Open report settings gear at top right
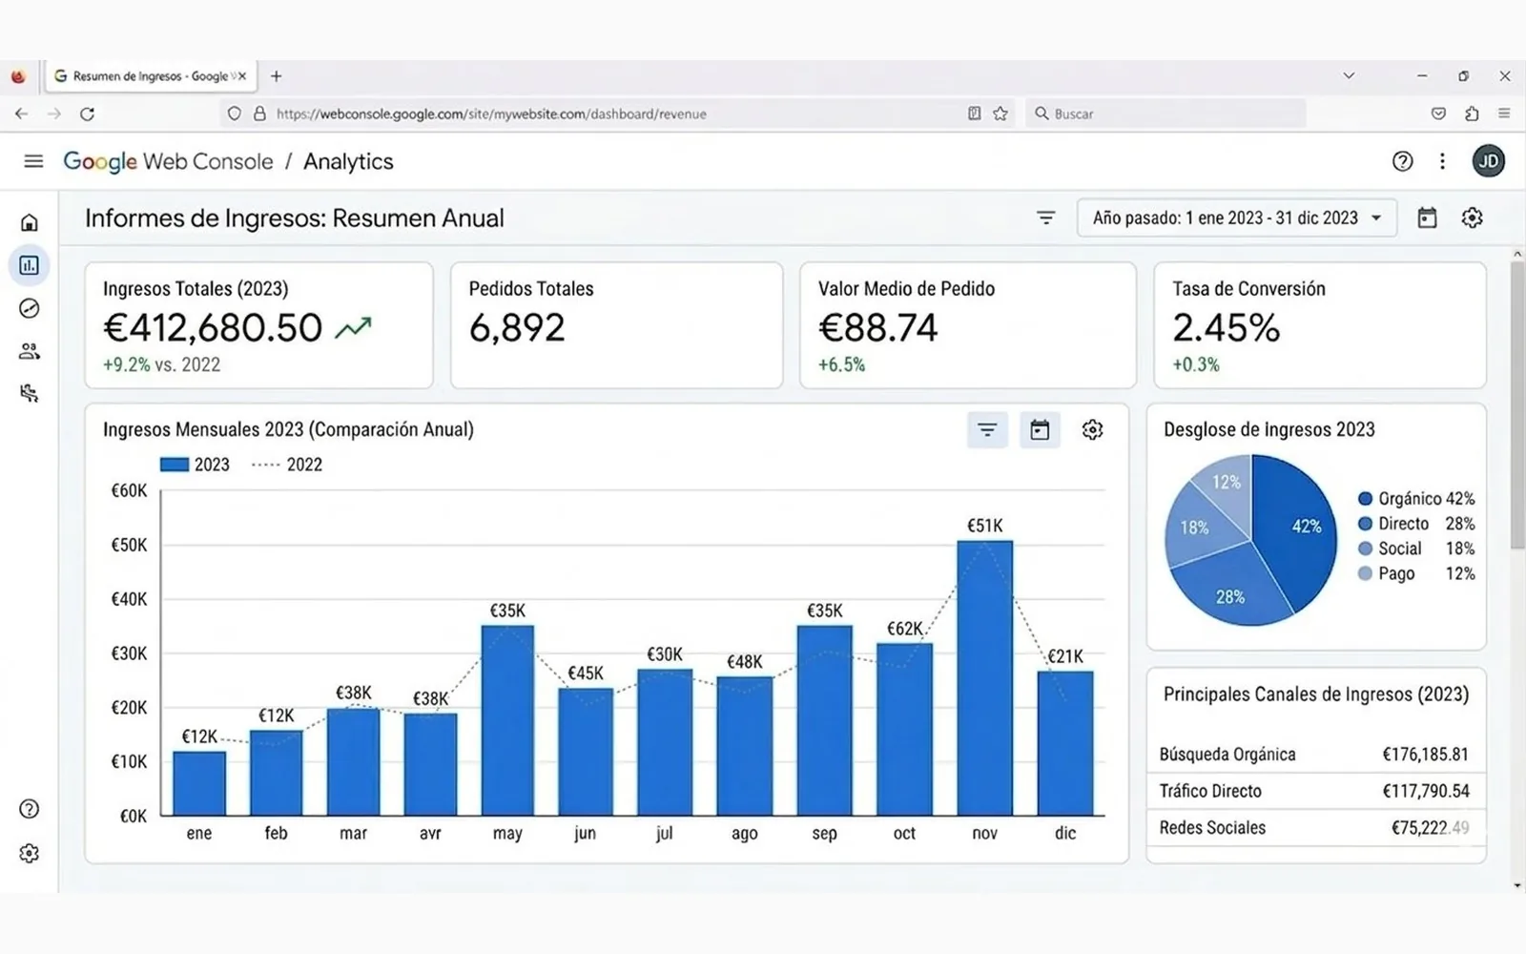The width and height of the screenshot is (1526, 954). pyautogui.click(x=1472, y=218)
